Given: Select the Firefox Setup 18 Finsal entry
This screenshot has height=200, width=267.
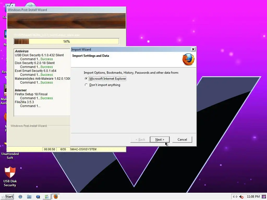Looking at the screenshot, I should (31, 94).
